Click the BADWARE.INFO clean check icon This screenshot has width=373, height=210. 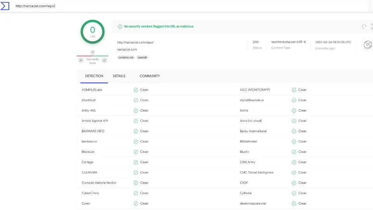136,131
